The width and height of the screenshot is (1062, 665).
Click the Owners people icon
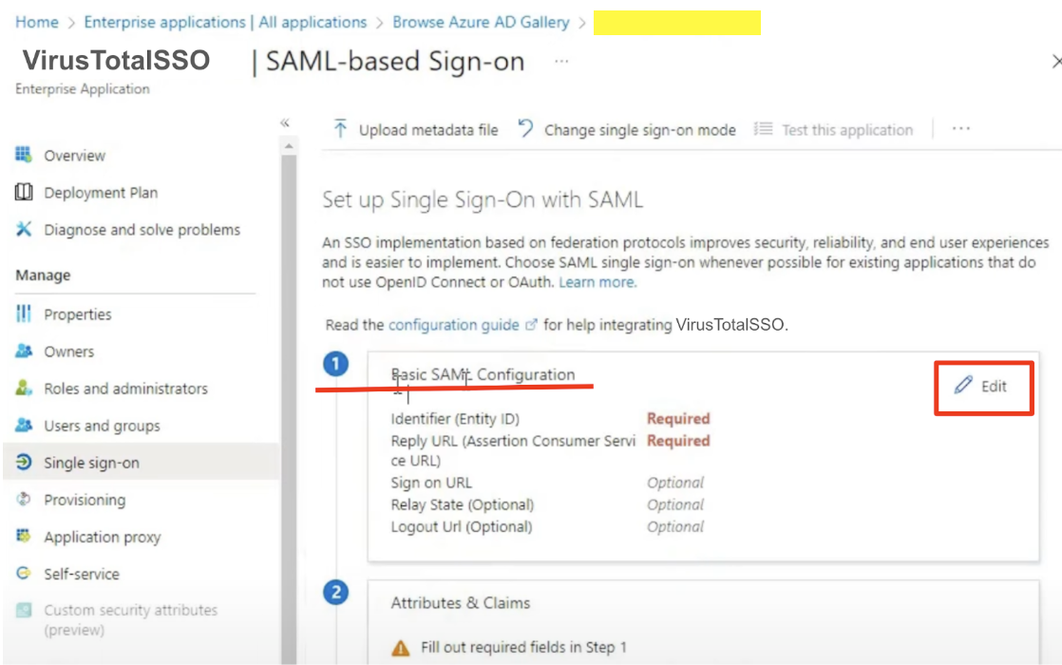point(24,351)
